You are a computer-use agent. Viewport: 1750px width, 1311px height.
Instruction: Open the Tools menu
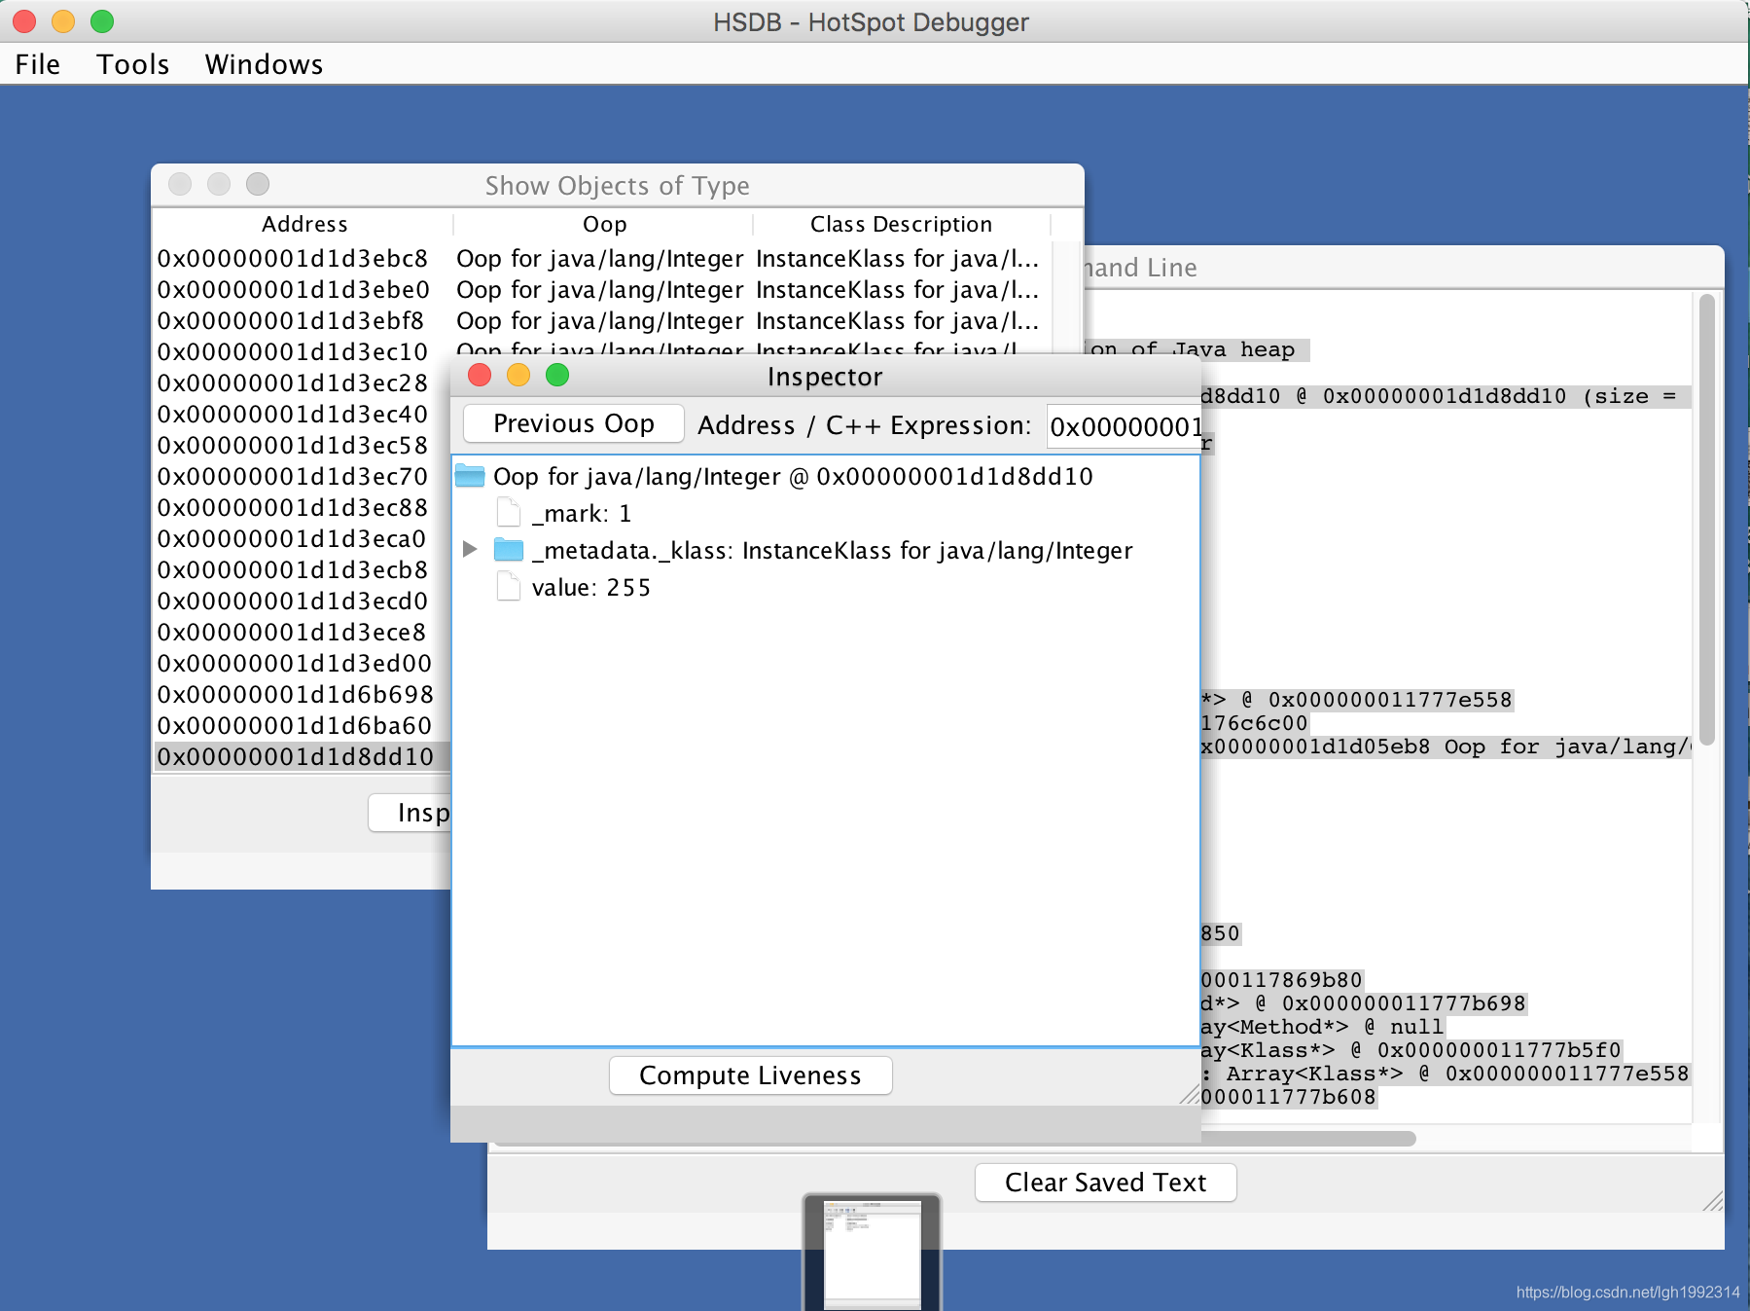tap(133, 64)
